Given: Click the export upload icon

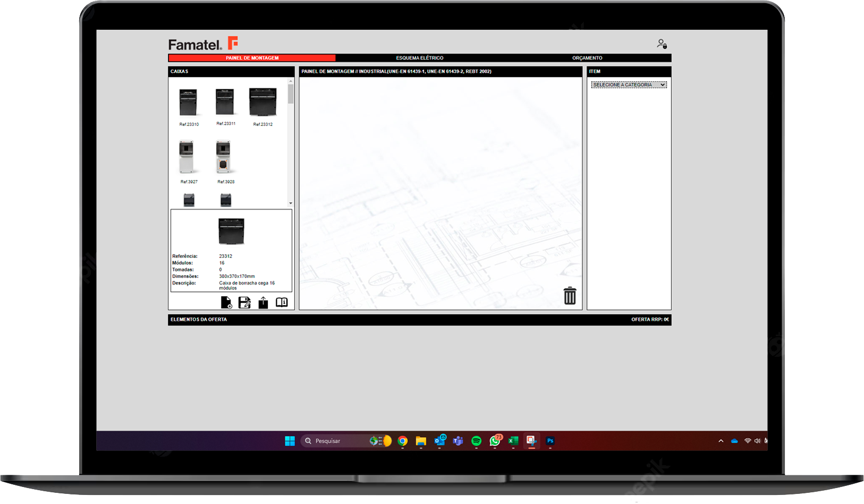Looking at the screenshot, I should [x=263, y=303].
